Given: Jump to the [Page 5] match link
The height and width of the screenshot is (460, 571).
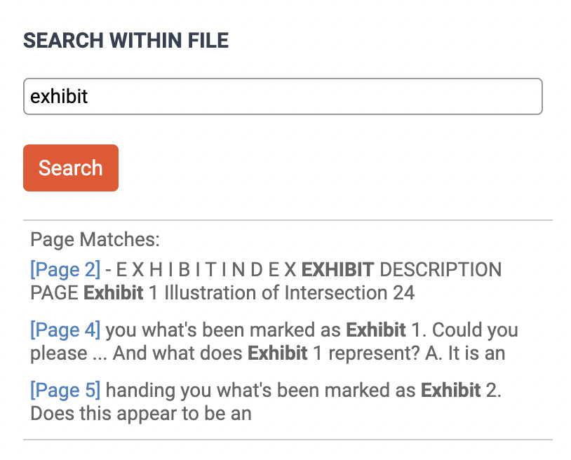Looking at the screenshot, I should [65, 389].
